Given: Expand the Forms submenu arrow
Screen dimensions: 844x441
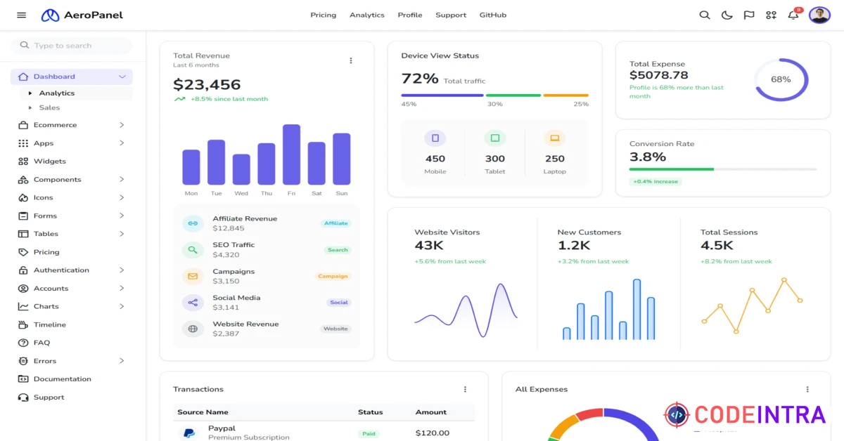Looking at the screenshot, I should coord(122,216).
